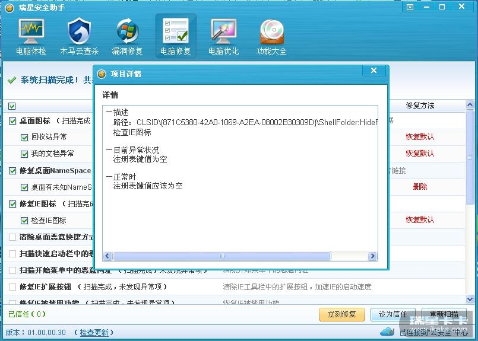Click the CLSID path line in details
Viewport: 478px width, 341px height.
(245, 122)
